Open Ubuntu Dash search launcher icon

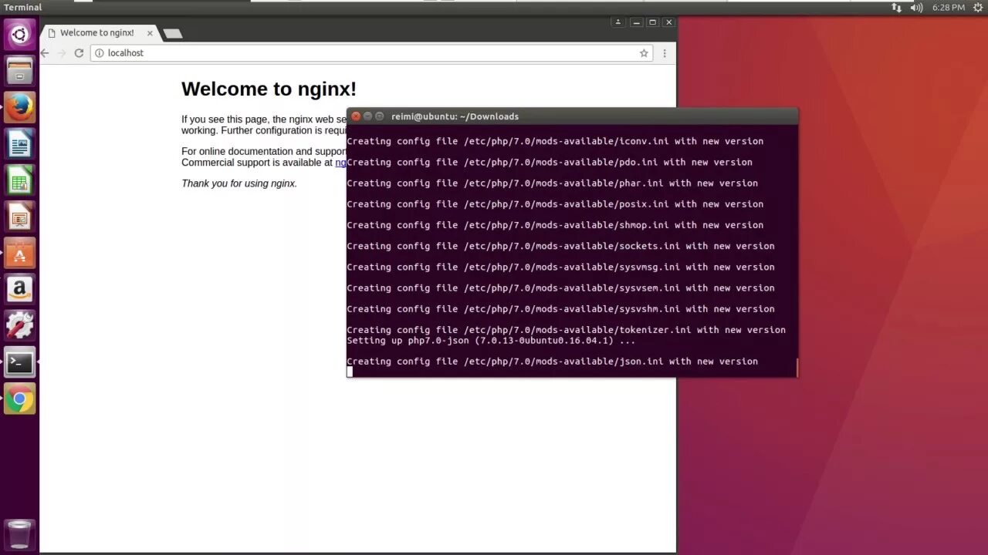tap(19, 34)
